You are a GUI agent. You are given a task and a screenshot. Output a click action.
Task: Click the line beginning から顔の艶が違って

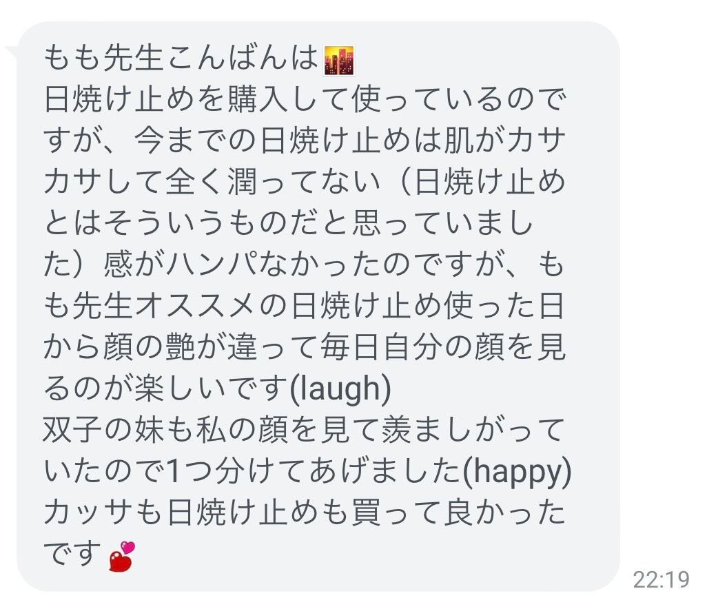(305, 348)
